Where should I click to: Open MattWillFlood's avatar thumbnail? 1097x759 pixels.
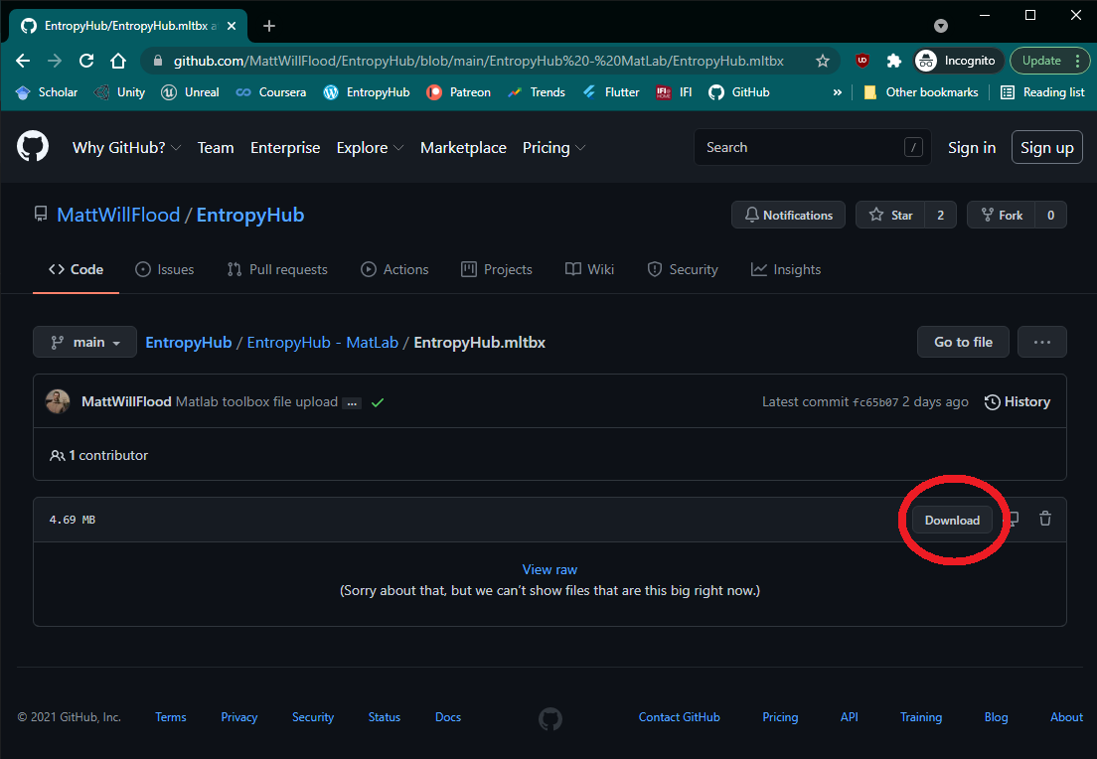pos(58,401)
